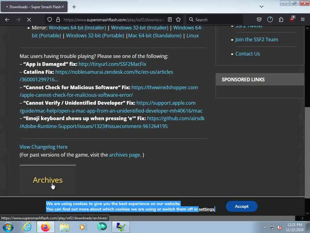List all tabs via the chevron dropdown
The width and height of the screenshot is (310, 233).
coord(262,7)
